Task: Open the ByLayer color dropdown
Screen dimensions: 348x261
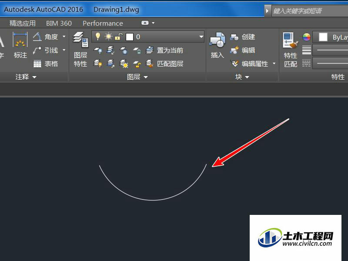Action: [330, 37]
